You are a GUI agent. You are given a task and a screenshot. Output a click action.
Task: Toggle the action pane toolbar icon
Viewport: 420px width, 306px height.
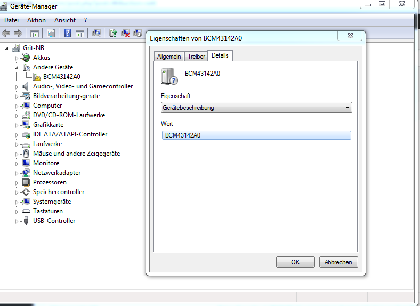80,34
